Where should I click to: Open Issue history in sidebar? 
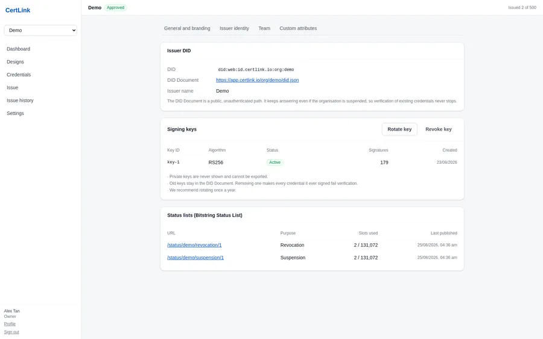pyautogui.click(x=20, y=101)
